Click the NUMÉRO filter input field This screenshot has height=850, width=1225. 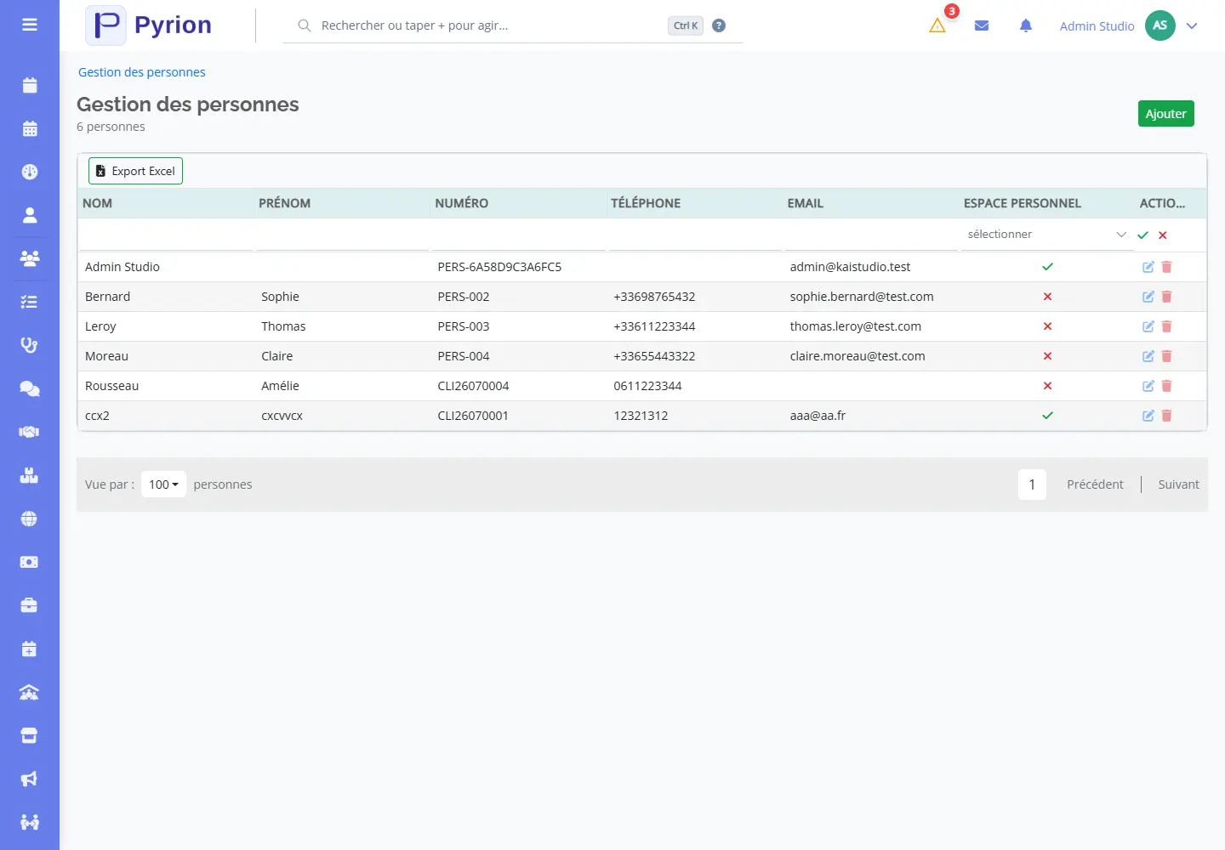point(518,235)
